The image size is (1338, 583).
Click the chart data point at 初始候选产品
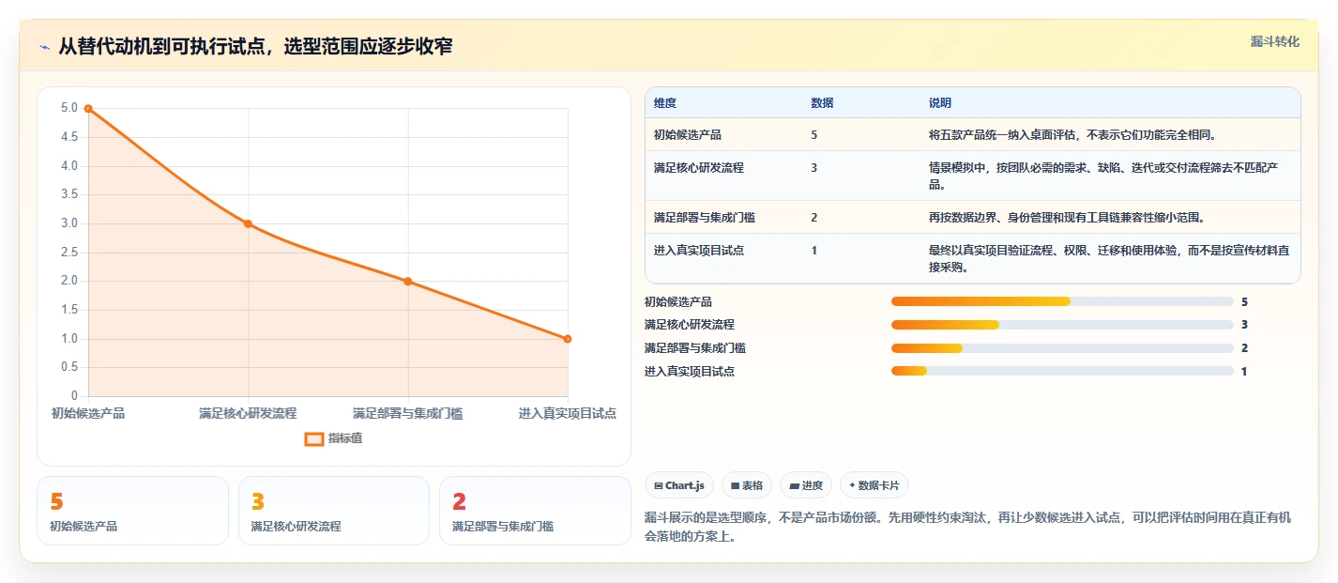(x=88, y=109)
